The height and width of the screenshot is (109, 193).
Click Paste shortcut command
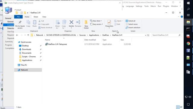point(45,28)
